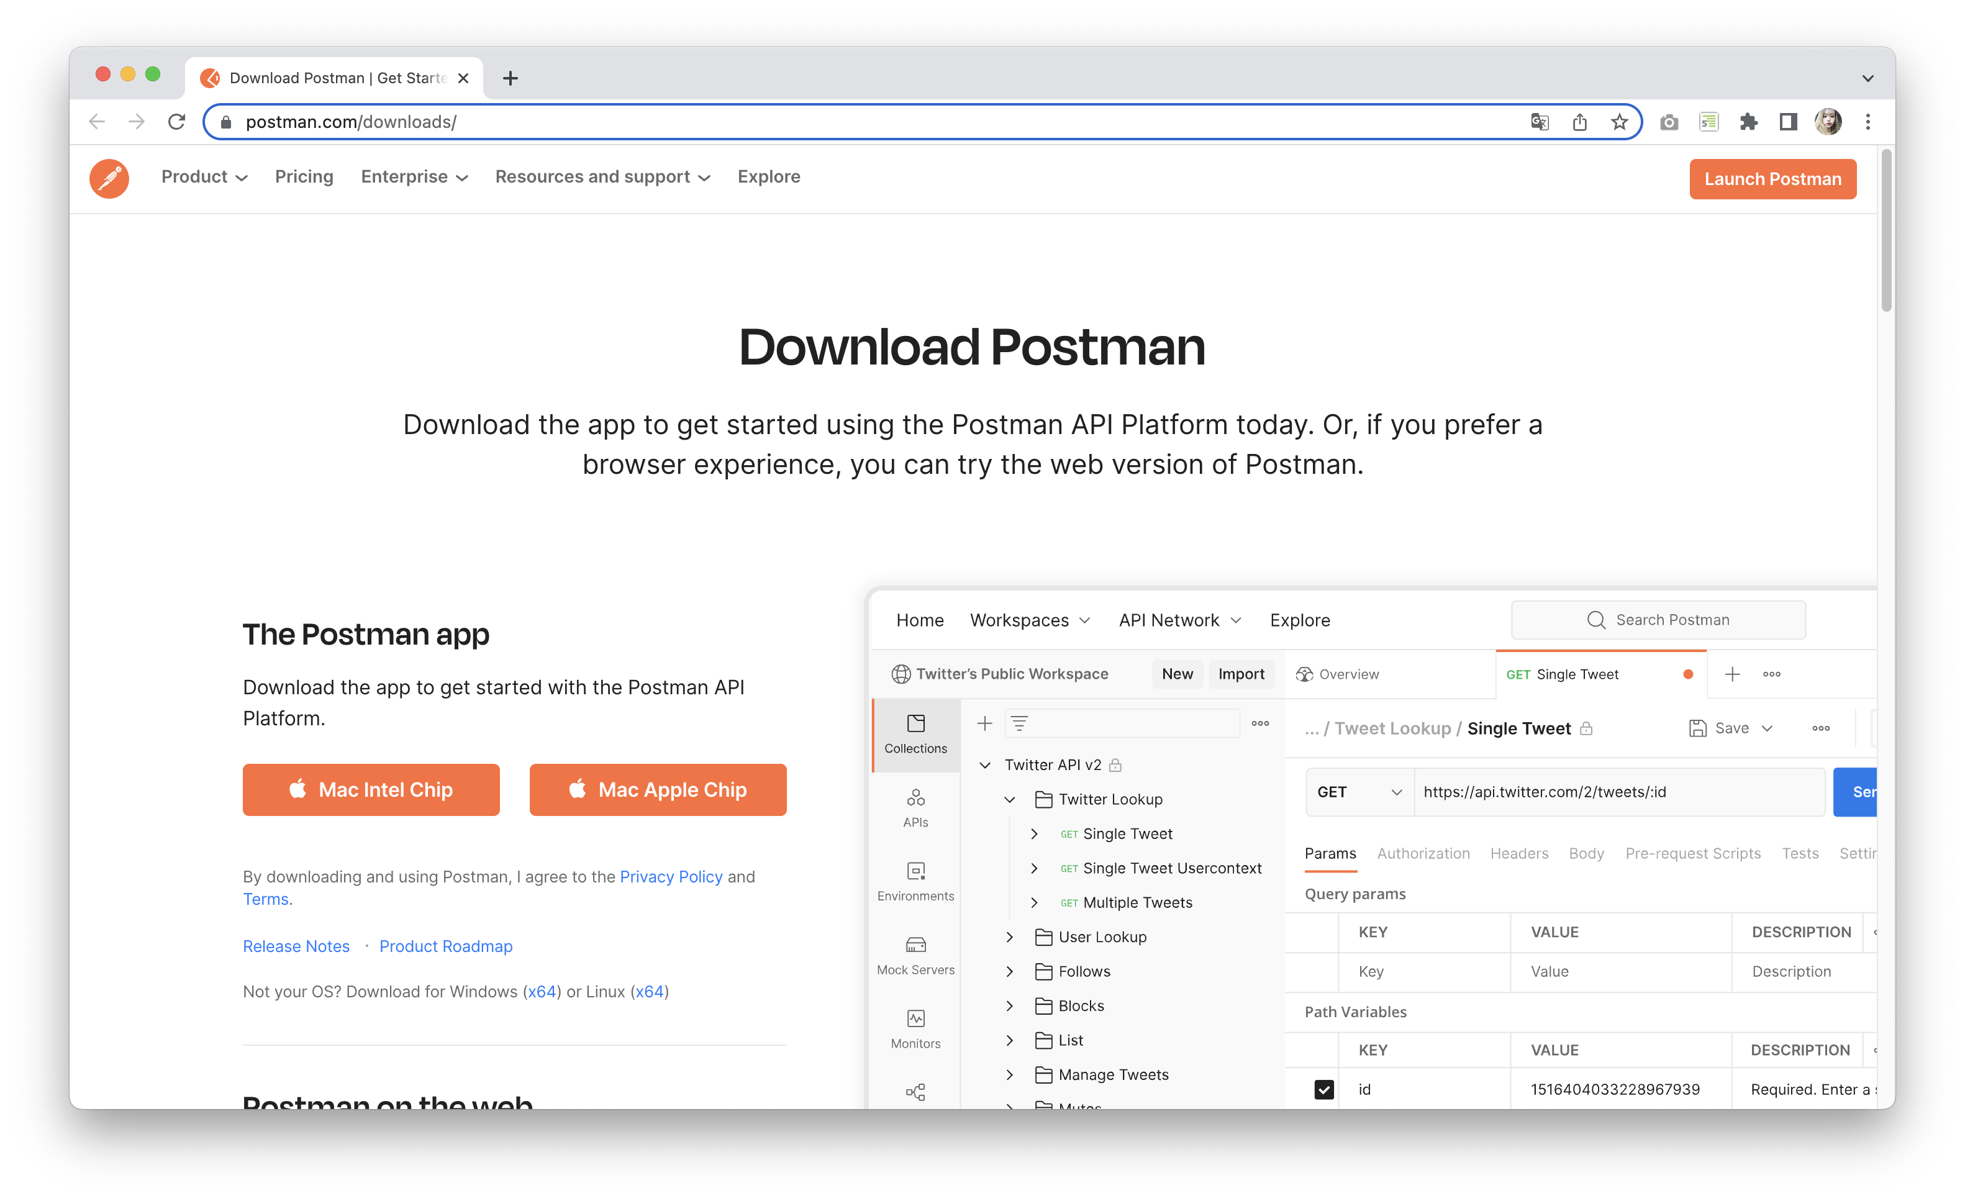Expand the Blocks folder
The image size is (1965, 1201).
[x=1010, y=1005]
